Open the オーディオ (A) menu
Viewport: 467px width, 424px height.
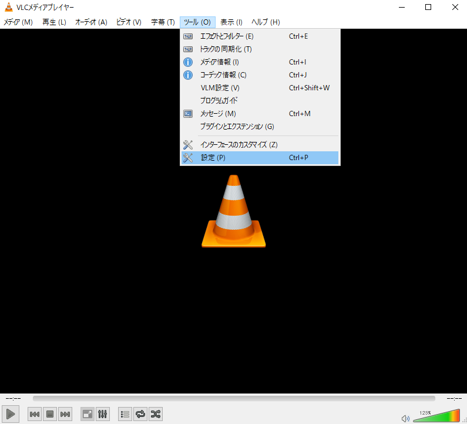91,22
